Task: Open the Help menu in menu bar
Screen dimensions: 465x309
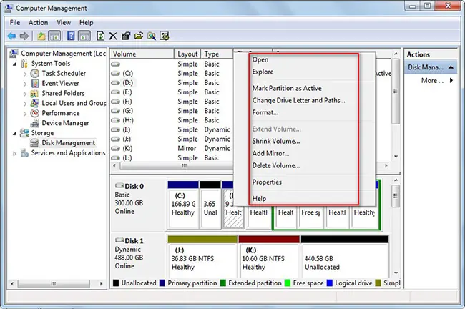Action: click(x=87, y=23)
